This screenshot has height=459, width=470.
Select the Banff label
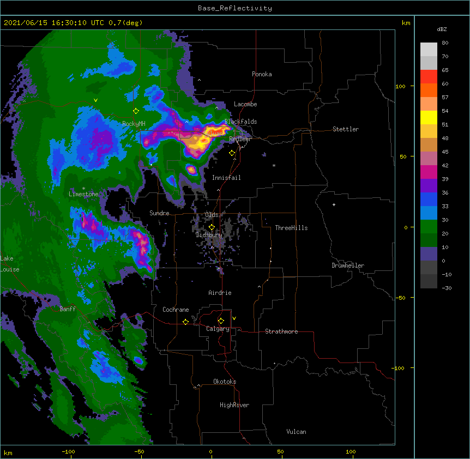coord(68,309)
